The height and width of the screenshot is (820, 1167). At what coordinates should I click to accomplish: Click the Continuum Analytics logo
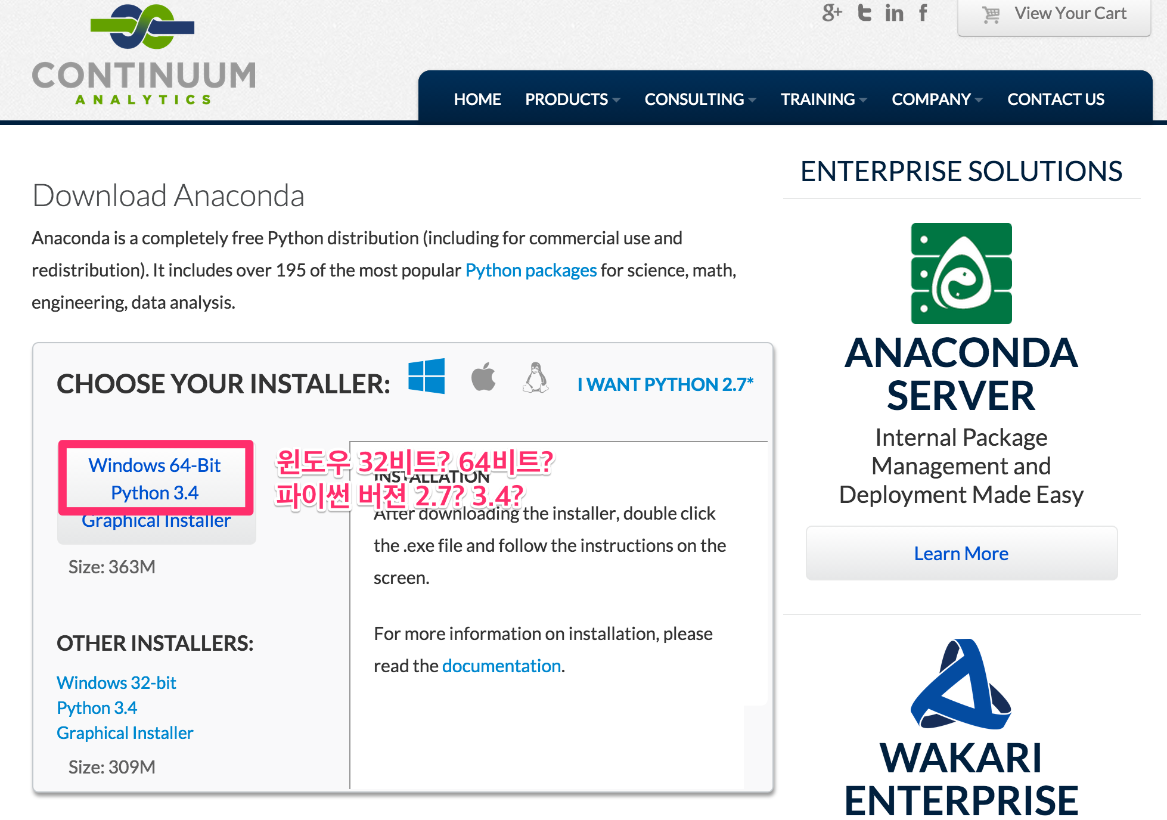[144, 55]
